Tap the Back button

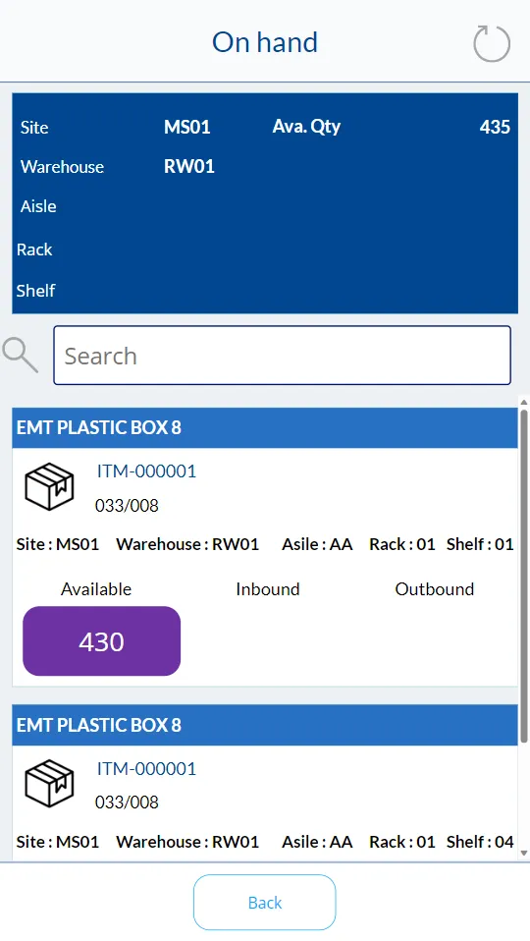[x=264, y=902]
